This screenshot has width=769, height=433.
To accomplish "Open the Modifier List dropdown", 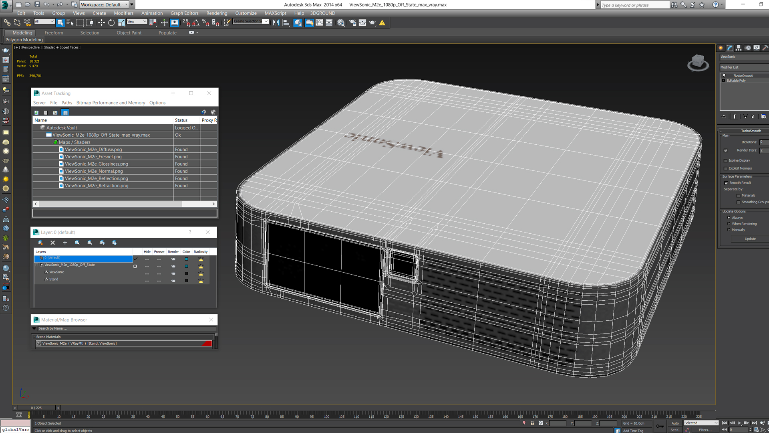I will coord(744,67).
